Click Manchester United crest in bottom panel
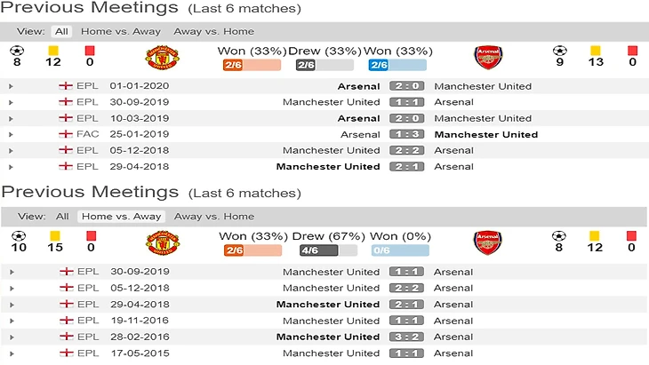 click(162, 242)
